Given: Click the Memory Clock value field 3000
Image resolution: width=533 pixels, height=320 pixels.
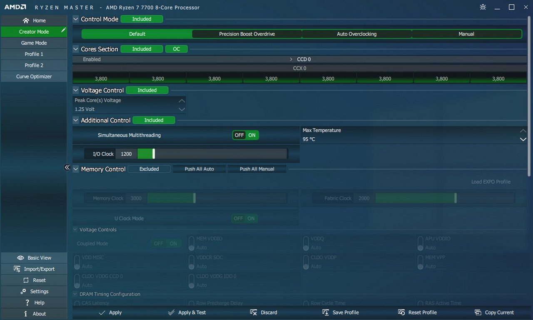Looking at the screenshot, I should point(136,198).
